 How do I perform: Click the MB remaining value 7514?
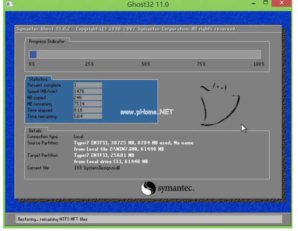tap(87, 104)
